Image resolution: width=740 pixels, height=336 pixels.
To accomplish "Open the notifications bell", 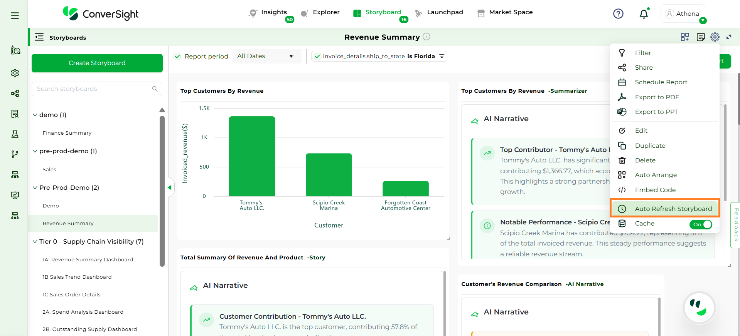I will click(x=644, y=14).
